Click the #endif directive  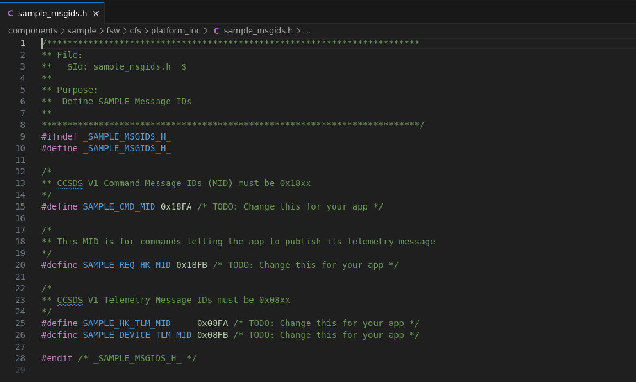(57, 358)
